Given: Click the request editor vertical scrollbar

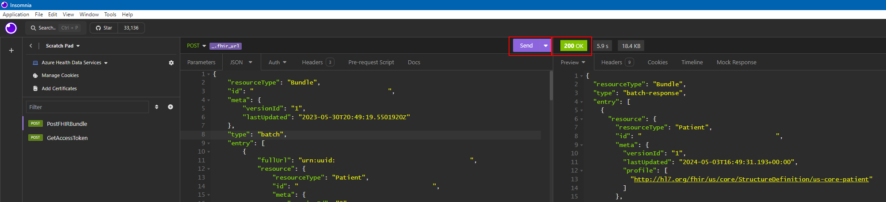Looking at the screenshot, I should point(551,86).
